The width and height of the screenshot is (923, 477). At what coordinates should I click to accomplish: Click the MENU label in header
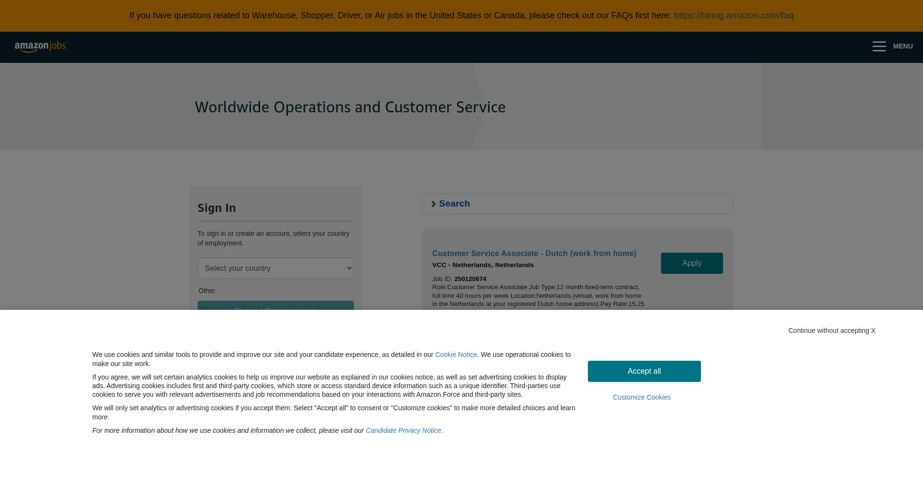902,47
